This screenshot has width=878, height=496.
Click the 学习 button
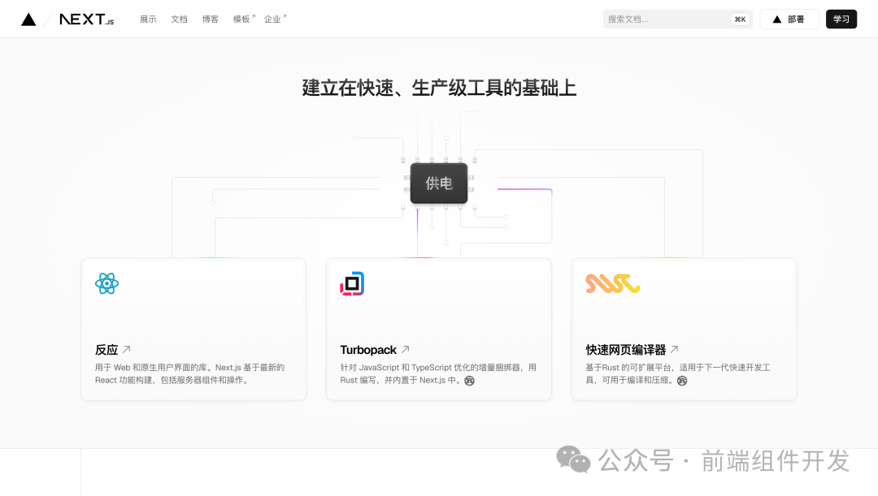[x=841, y=19]
